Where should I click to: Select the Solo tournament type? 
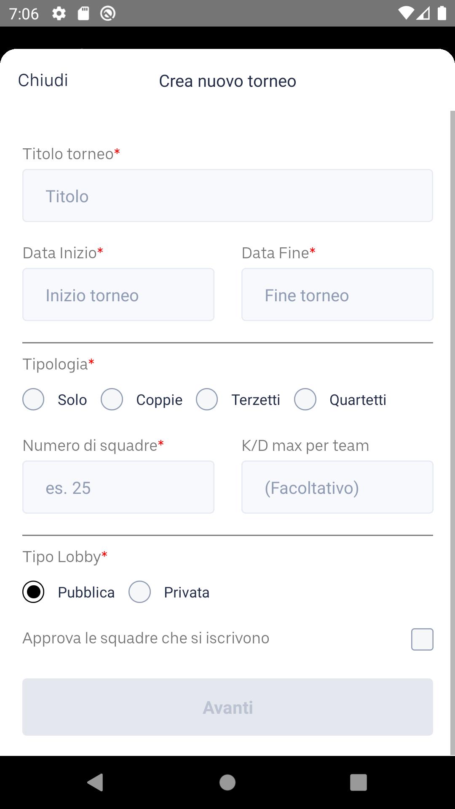click(33, 399)
